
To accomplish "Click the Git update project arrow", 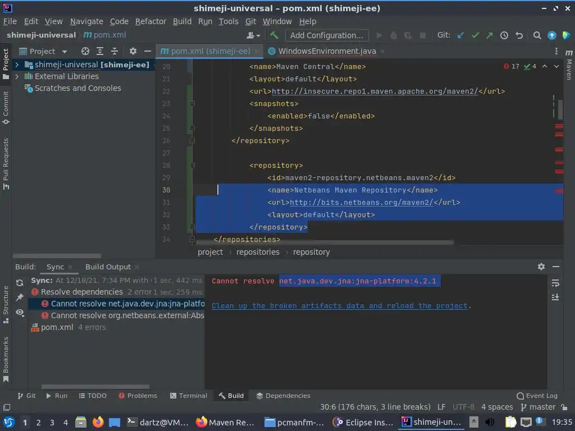I will tap(460, 35).
